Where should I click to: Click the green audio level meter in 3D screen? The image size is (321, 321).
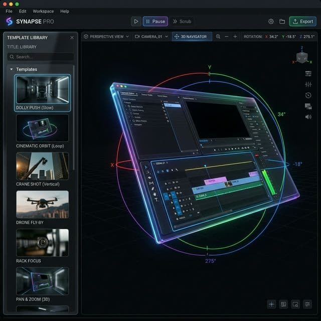[x=269, y=182]
